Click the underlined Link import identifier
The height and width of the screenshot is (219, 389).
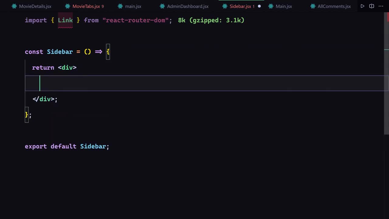(x=65, y=20)
